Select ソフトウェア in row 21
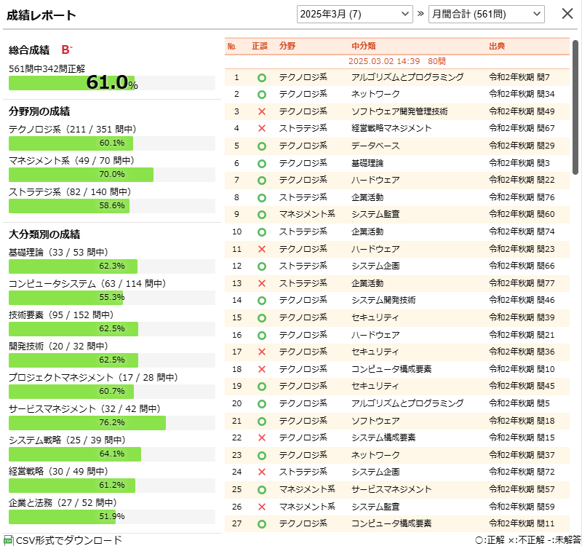The image size is (582, 546). pos(375,421)
